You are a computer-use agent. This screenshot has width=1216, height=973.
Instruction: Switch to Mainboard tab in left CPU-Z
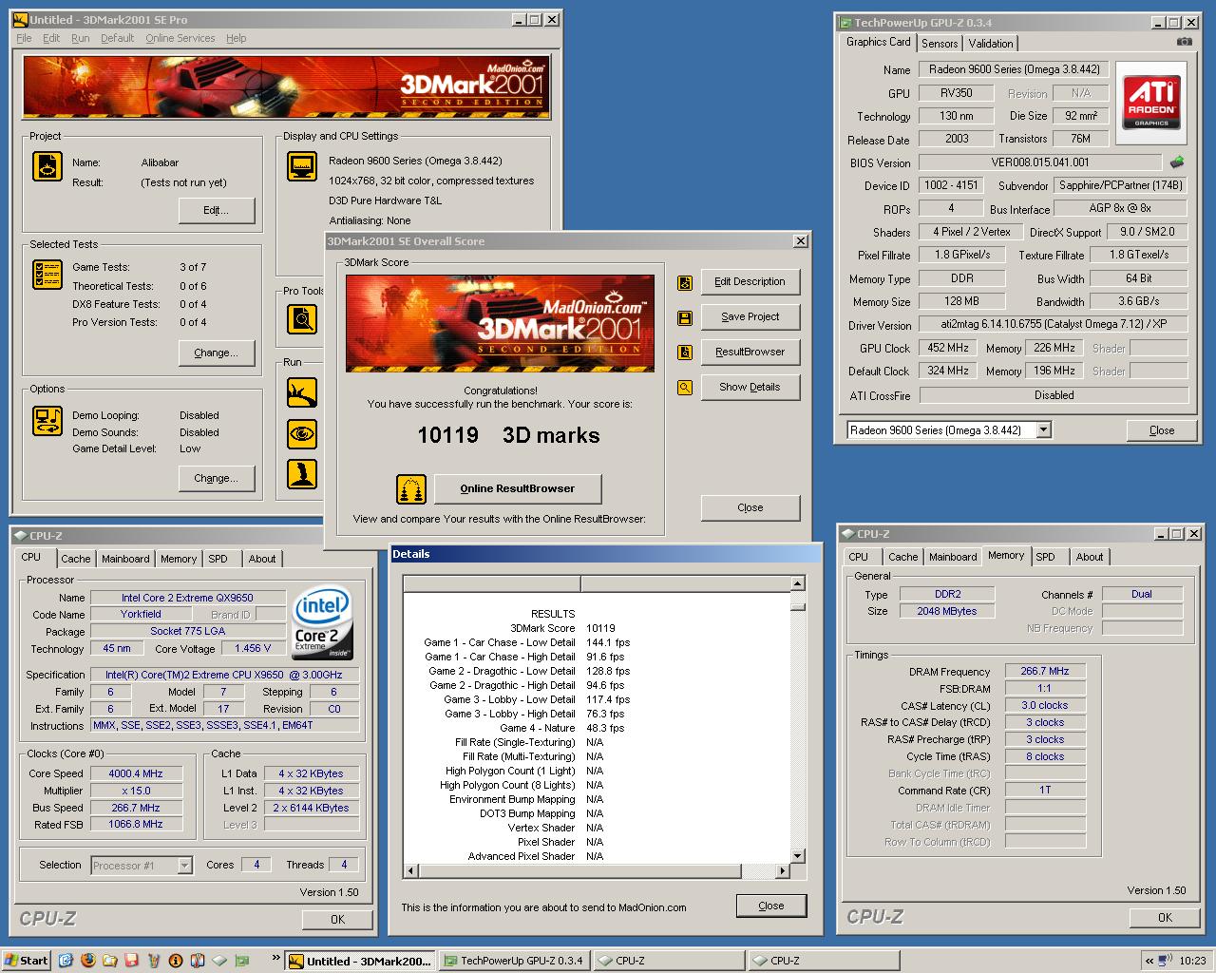point(125,559)
